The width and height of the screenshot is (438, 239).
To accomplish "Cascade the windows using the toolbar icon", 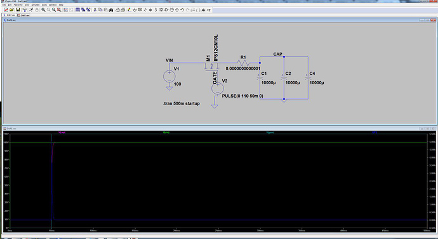I will (x=83, y=10).
